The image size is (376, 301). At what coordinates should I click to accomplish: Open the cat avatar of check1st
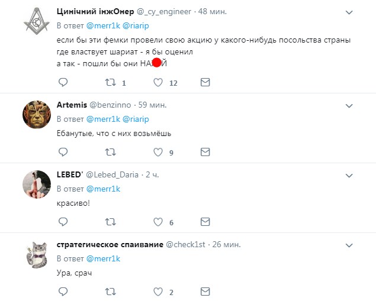tap(37, 254)
